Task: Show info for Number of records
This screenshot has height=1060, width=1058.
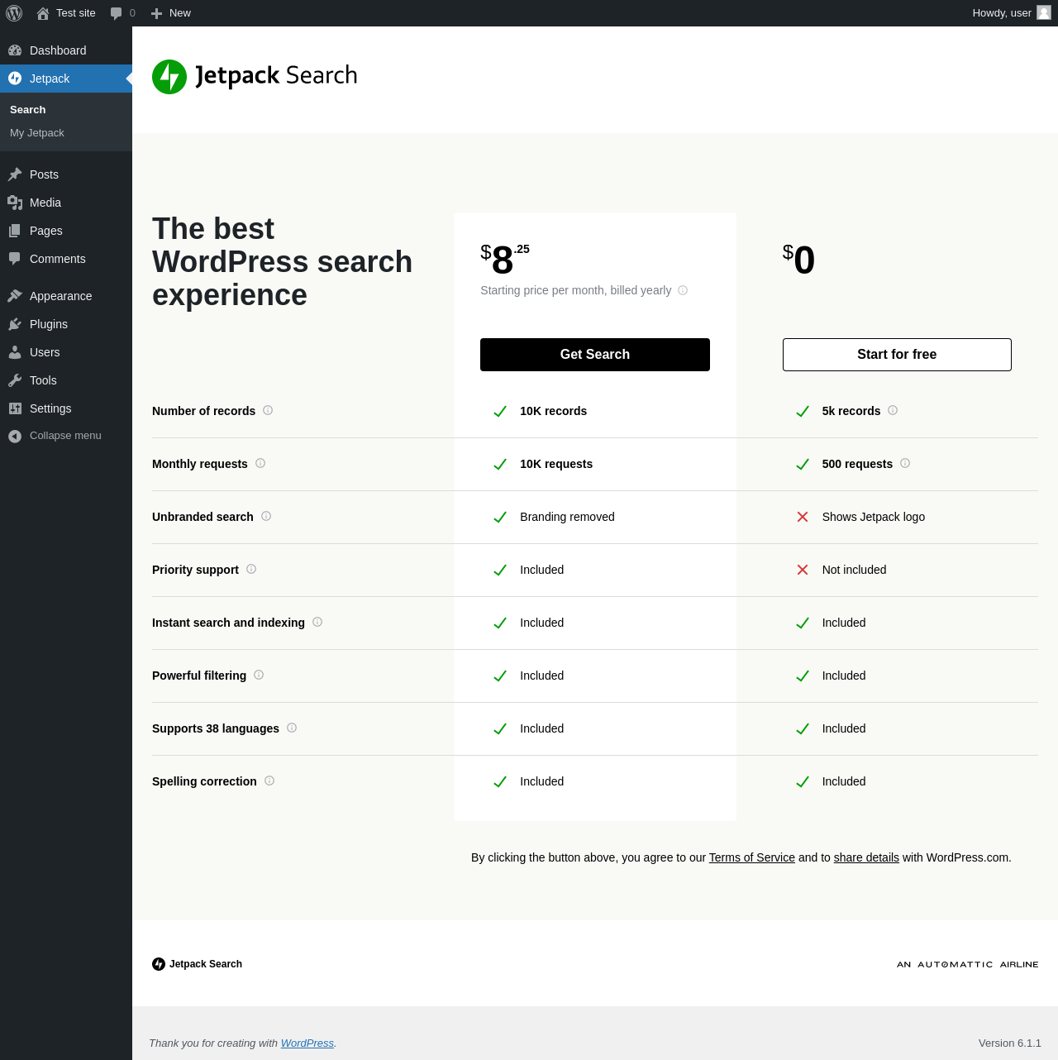Action: pyautogui.click(x=268, y=410)
